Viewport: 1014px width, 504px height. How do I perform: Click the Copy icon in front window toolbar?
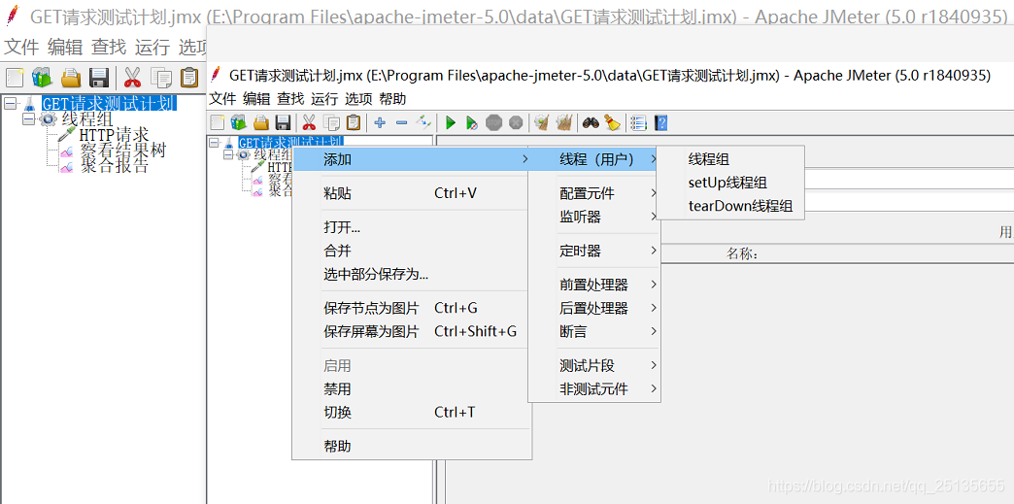coord(332,122)
